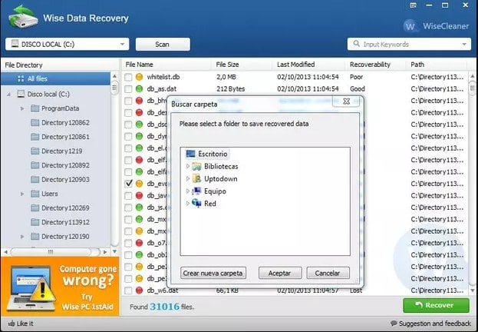The height and width of the screenshot is (332, 478).
Task: Select All files in File Directory
Action: 55,78
